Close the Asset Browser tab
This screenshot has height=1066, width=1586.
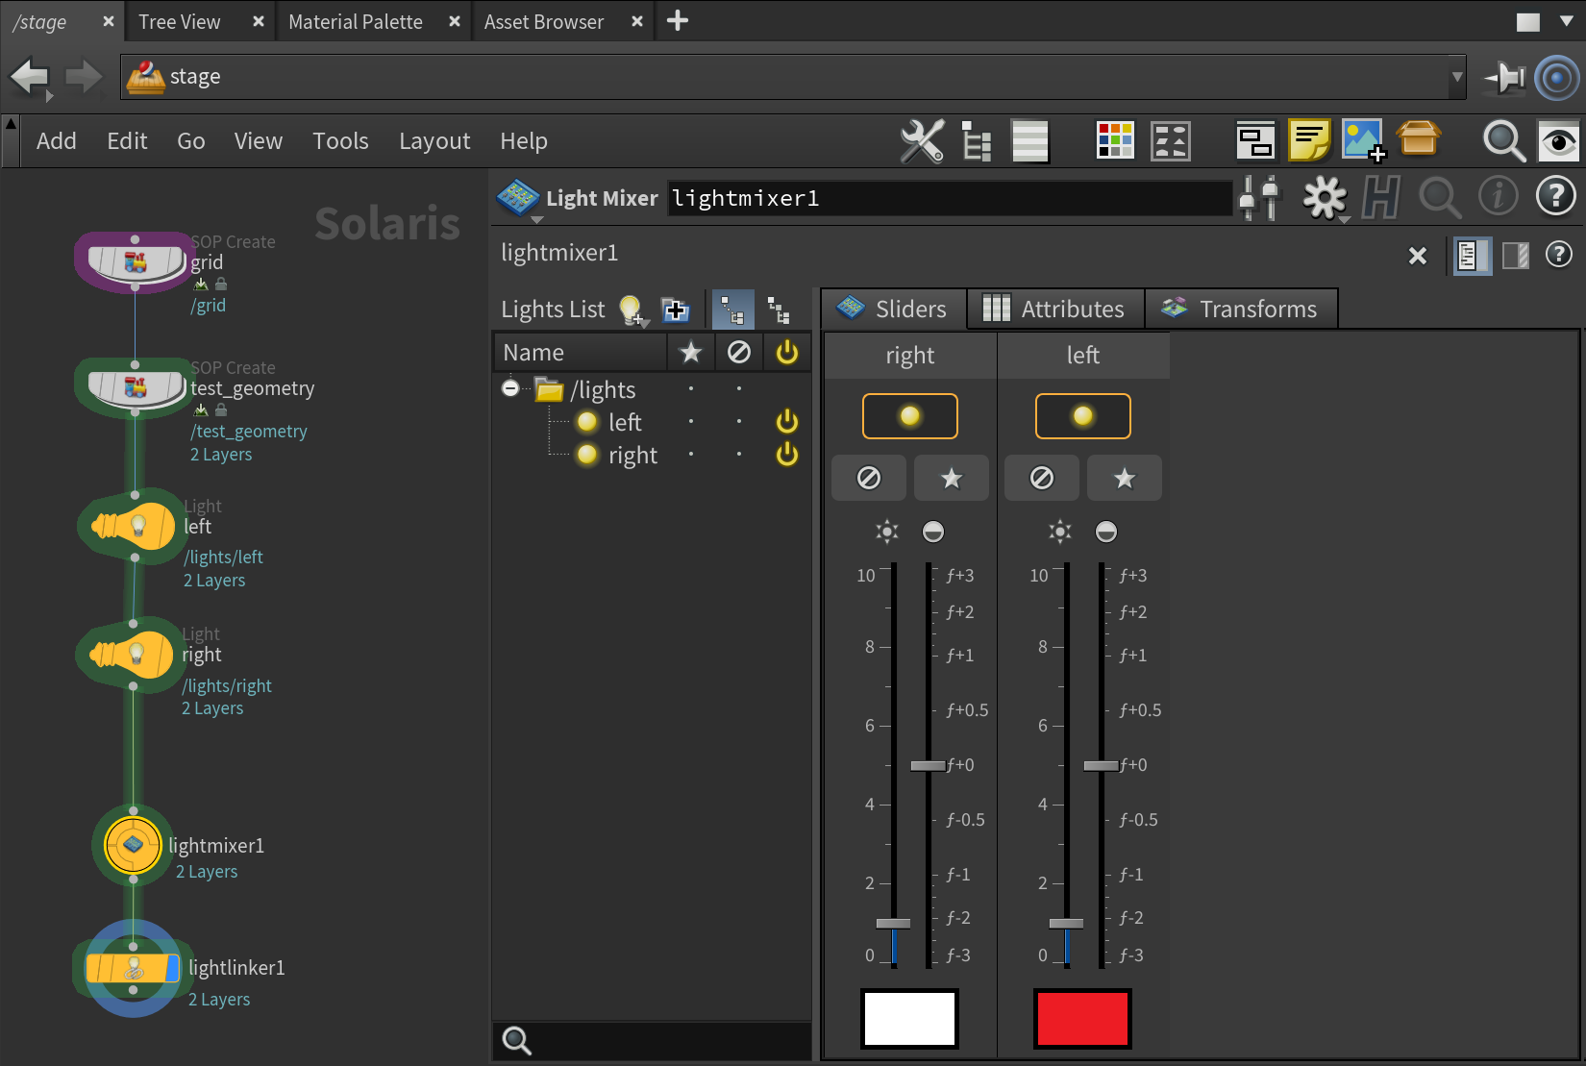point(637,21)
